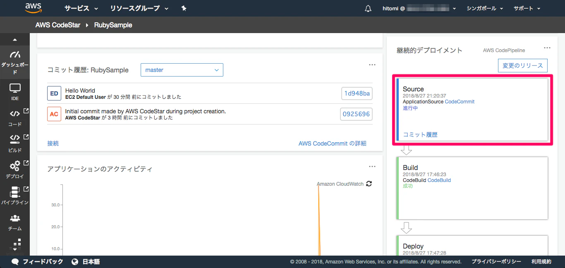Refresh the Amazon CloudWatch activity graph
Screen dimensions: 565x268
tap(369, 184)
